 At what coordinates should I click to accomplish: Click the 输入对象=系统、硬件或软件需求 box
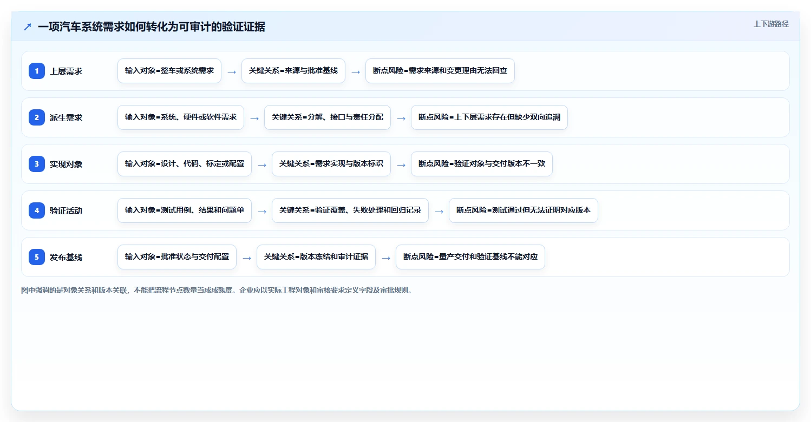pos(181,117)
